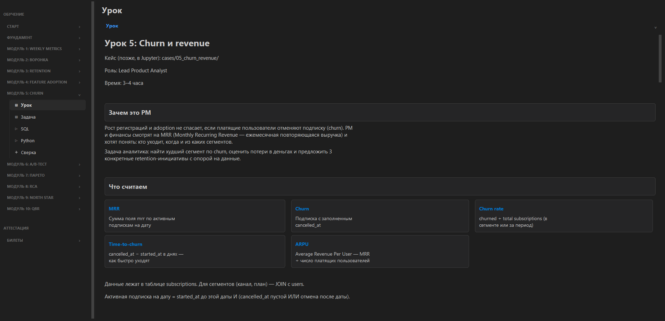665x321 pixels.
Task: Collapse the Модуль 5: Churn section
Action: 80,95
